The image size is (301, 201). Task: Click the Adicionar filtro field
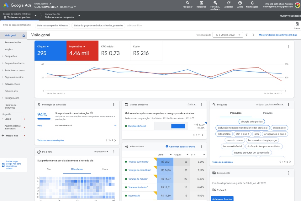point(135,25)
